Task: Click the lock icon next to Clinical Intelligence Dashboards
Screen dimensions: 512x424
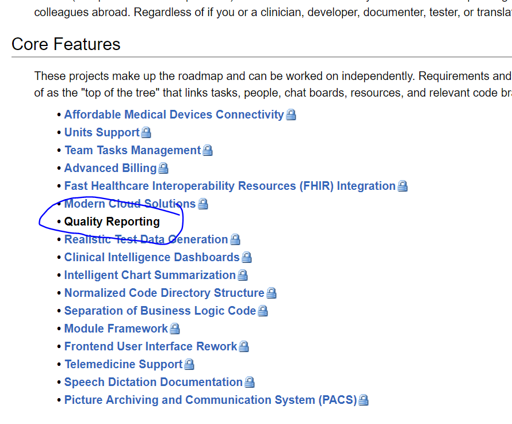Action: pyautogui.click(x=247, y=257)
